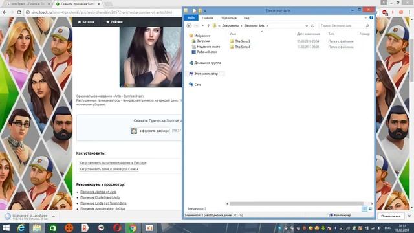This screenshot has height=233, width=414.
Task: Click the search magnifier in Explorer search box
Action: 367,26
